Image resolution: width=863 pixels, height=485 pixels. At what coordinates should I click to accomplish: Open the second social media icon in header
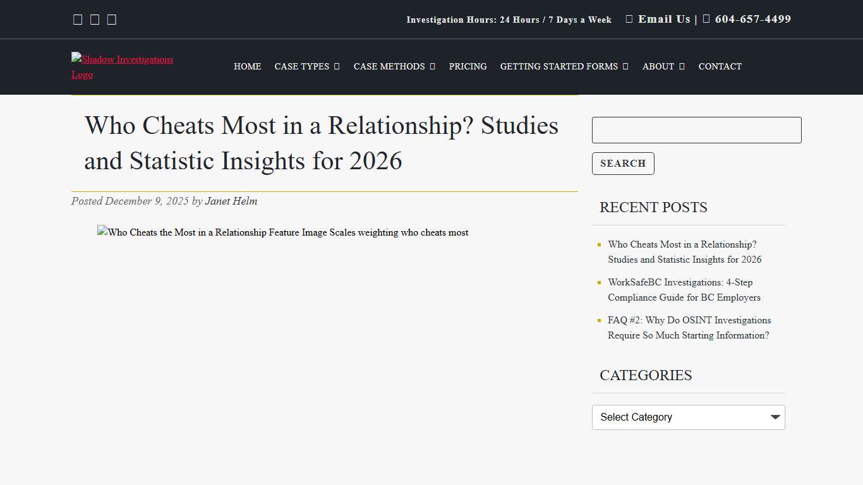tap(95, 19)
